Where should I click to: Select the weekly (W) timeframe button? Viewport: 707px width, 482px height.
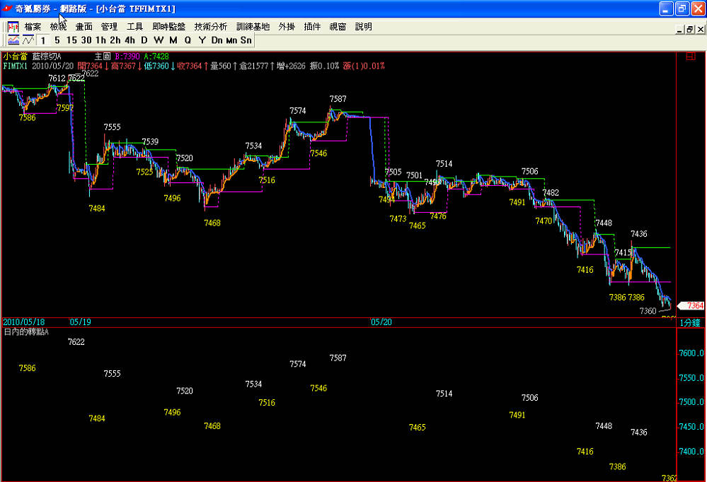pyautogui.click(x=159, y=40)
